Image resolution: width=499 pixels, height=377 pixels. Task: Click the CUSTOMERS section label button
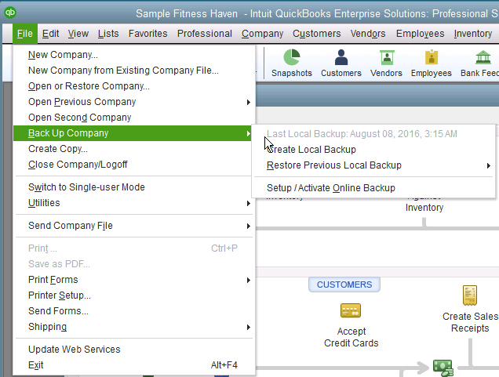click(344, 285)
